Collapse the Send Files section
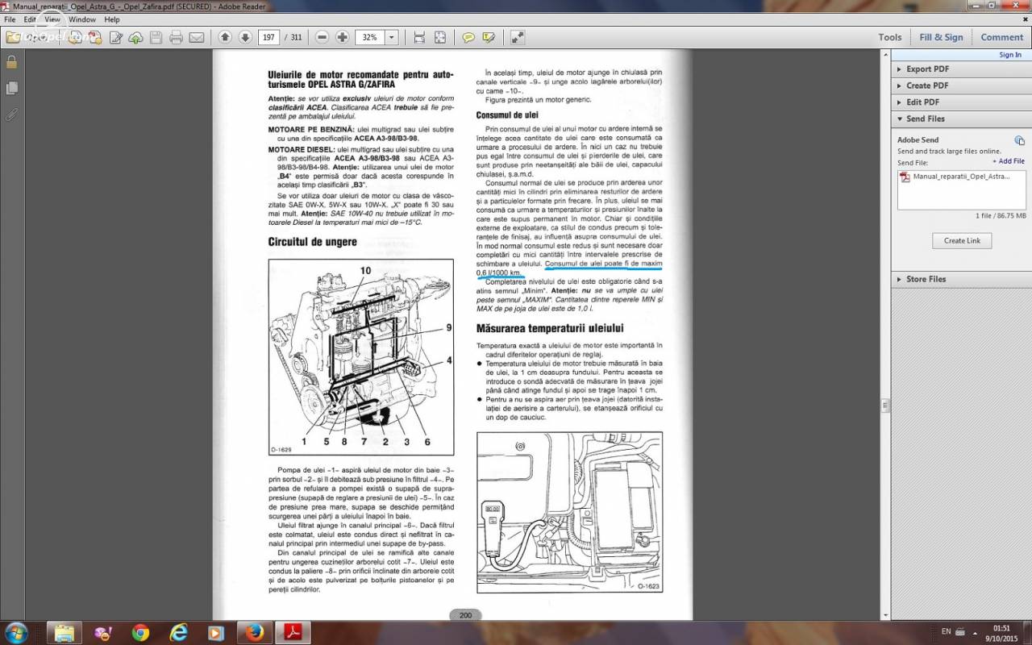Screen dimensions: 1032x645 961,119
